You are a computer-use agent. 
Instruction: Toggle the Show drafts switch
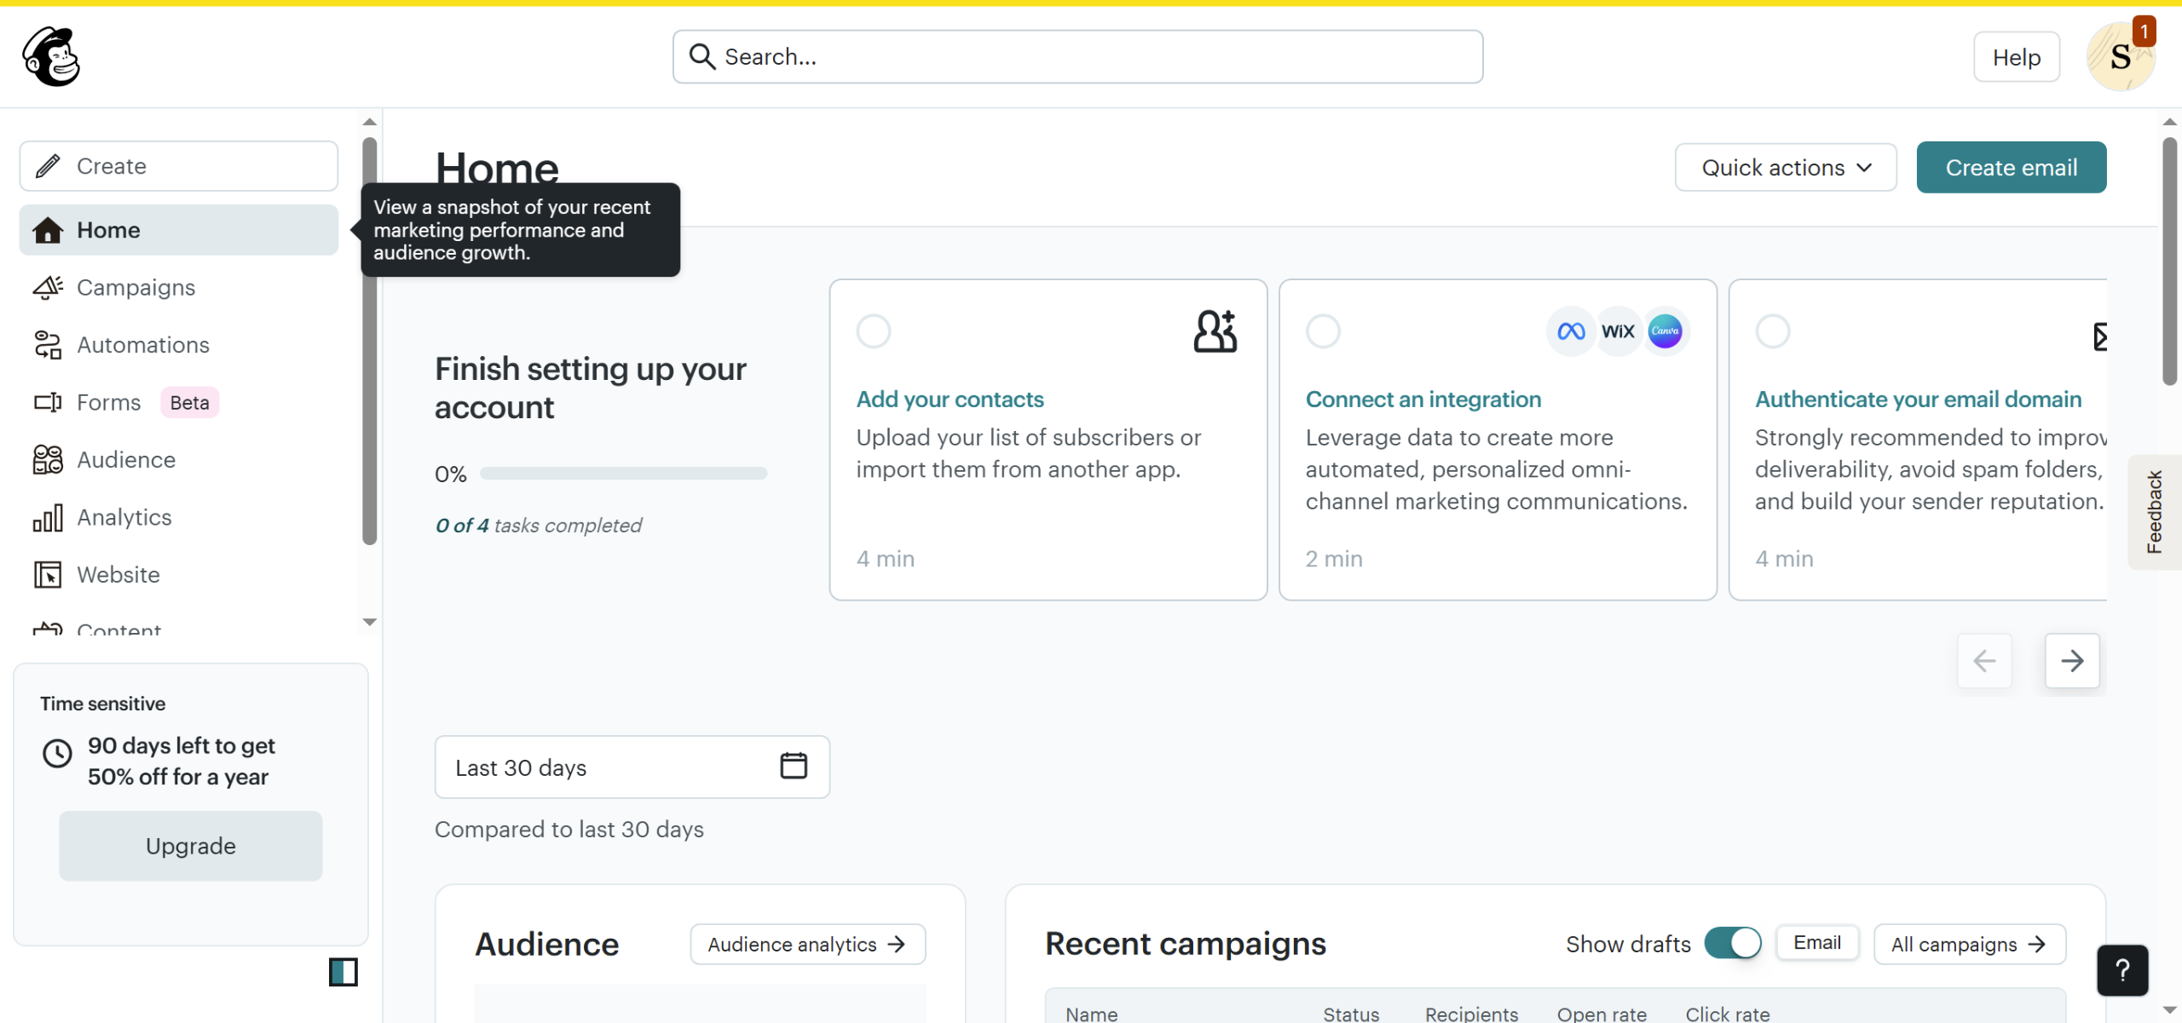(x=1732, y=943)
